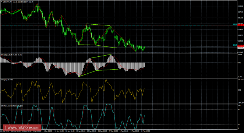Select the yellow-green trendline above MACD histogram

click(100, 56)
